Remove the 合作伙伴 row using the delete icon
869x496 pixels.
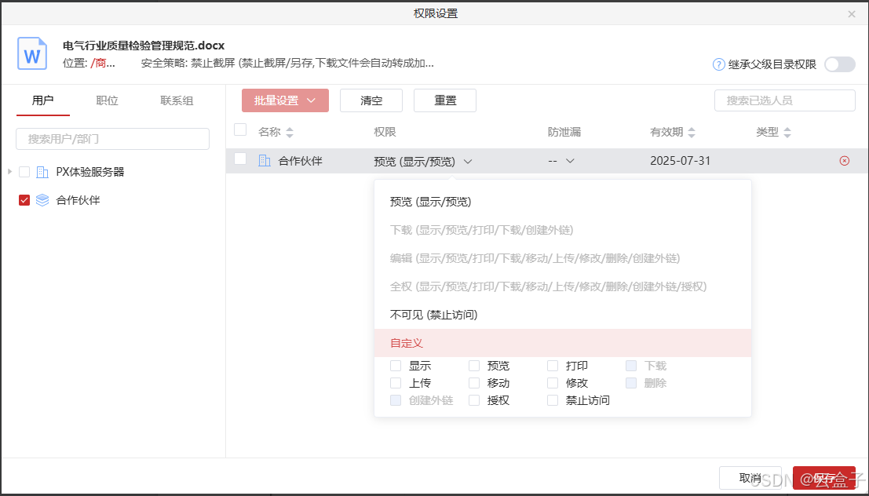click(x=844, y=161)
